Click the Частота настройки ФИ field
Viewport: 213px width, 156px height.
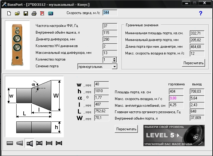coord(110,26)
